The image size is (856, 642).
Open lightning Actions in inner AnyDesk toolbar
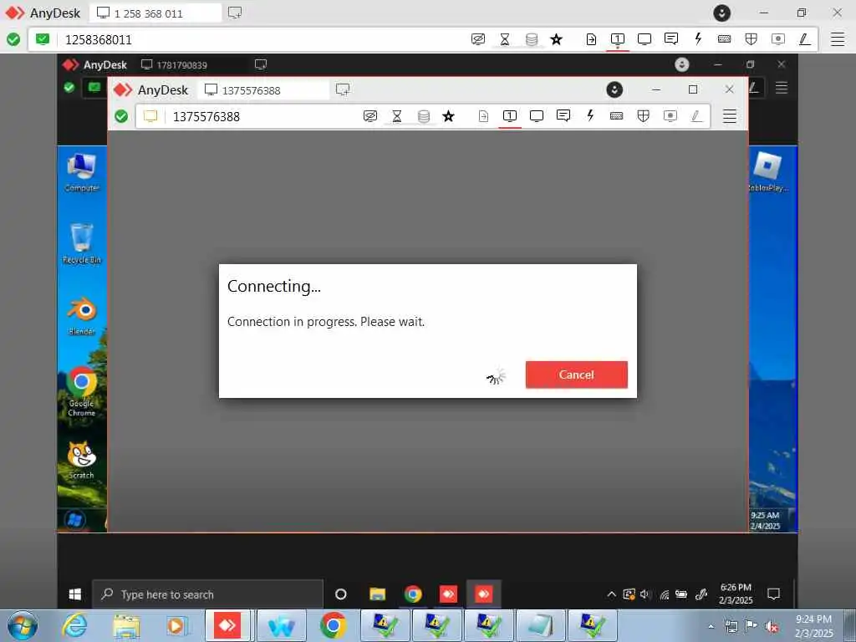click(590, 115)
